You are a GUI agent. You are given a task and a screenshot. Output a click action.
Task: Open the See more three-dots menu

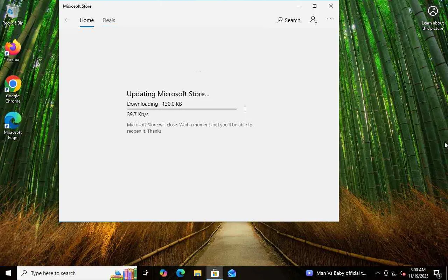[330, 19]
